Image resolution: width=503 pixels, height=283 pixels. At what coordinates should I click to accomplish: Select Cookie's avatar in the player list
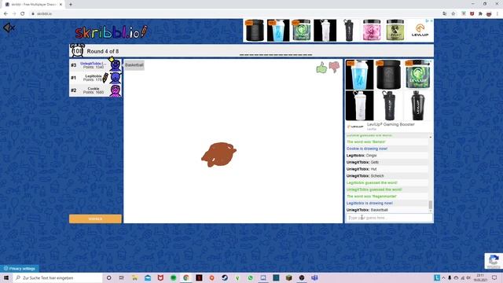[115, 90]
